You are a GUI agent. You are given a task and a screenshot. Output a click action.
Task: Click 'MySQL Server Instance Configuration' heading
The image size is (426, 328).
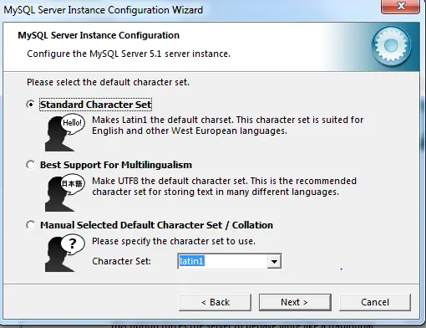(99, 35)
